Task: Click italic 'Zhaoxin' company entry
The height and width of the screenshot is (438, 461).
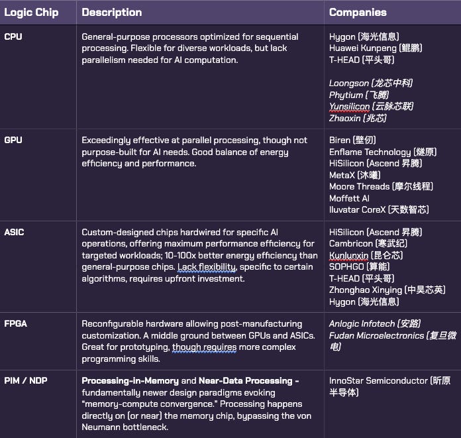Action: pos(358,118)
